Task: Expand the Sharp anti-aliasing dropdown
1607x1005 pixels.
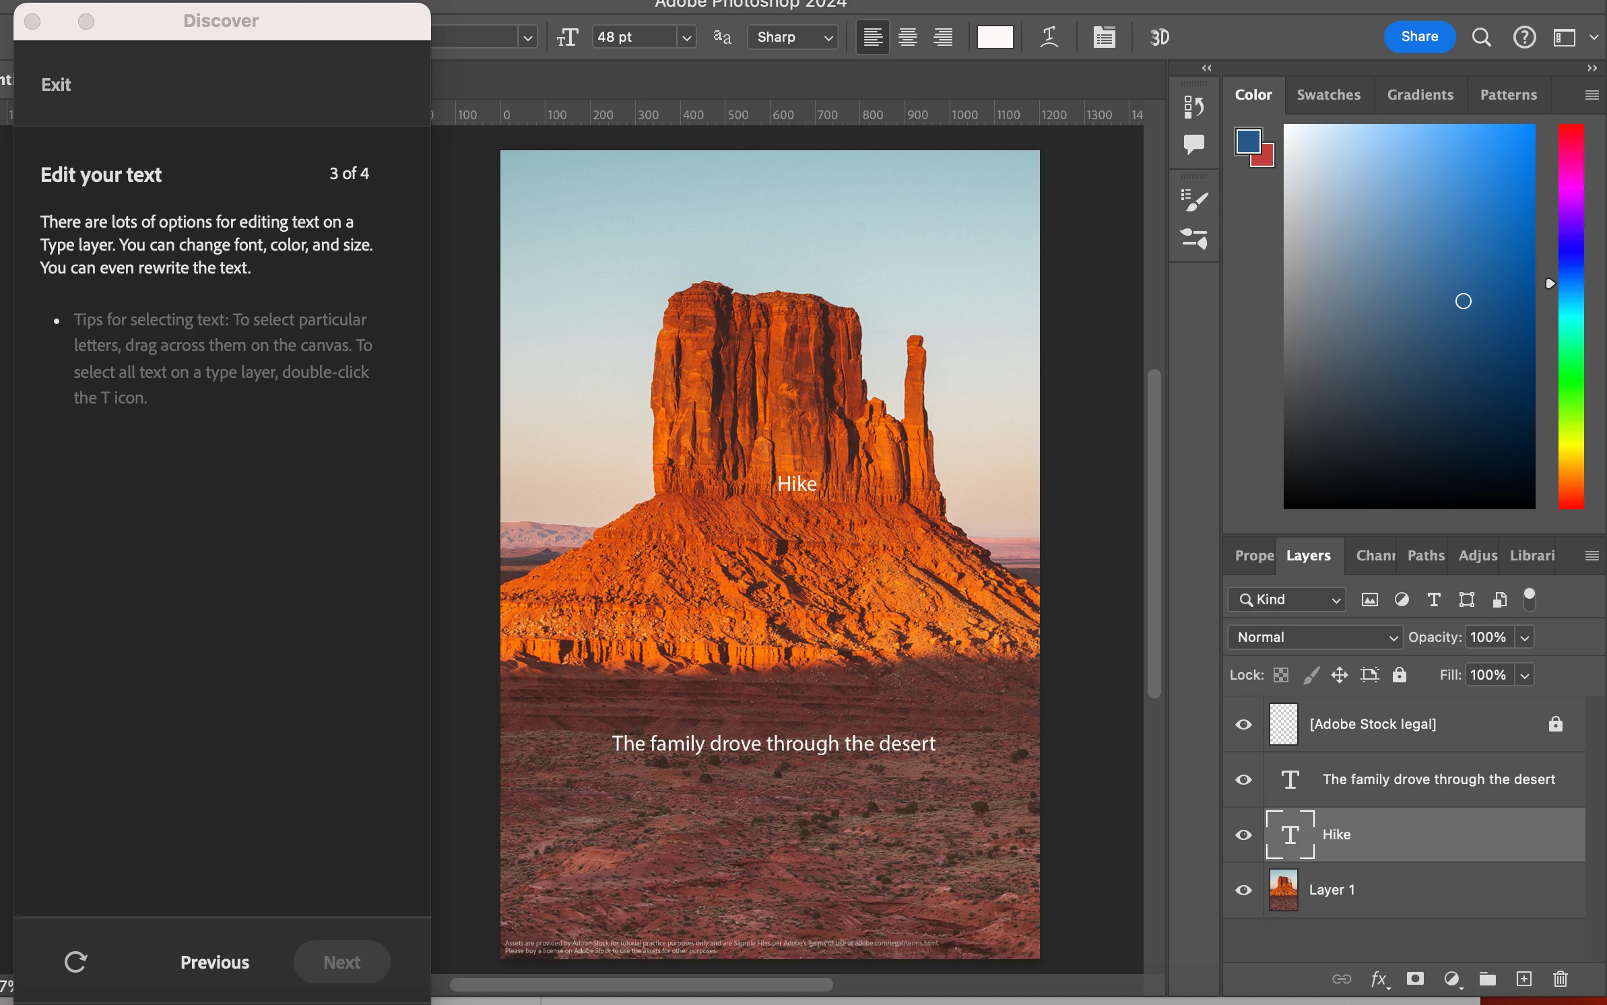Action: pyautogui.click(x=828, y=38)
